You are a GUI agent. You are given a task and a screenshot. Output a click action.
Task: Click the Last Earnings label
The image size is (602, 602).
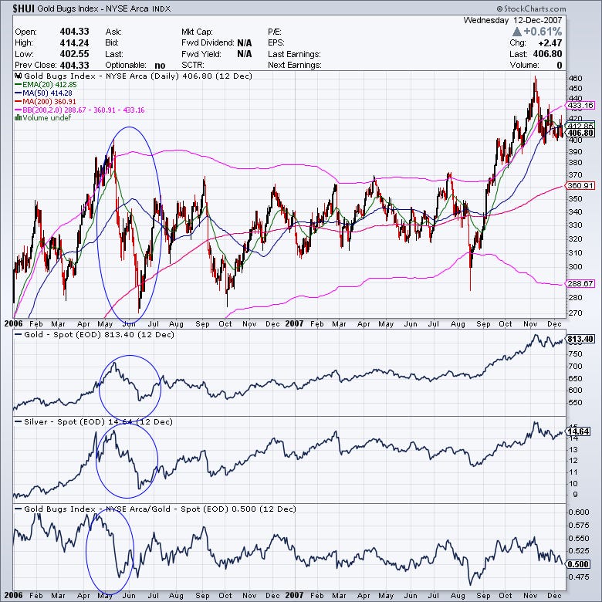coord(294,54)
